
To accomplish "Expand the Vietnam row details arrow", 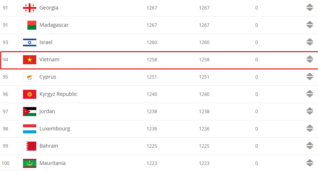I will tap(310, 59).
